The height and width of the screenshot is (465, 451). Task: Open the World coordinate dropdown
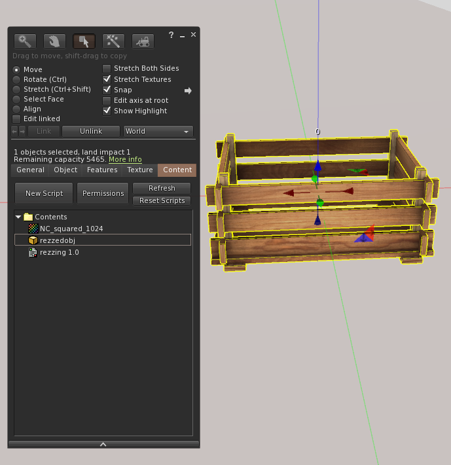pos(158,132)
